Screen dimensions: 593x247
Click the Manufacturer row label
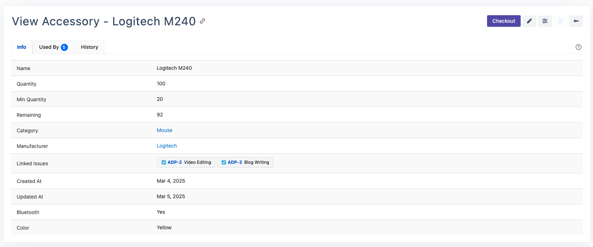[33, 146]
